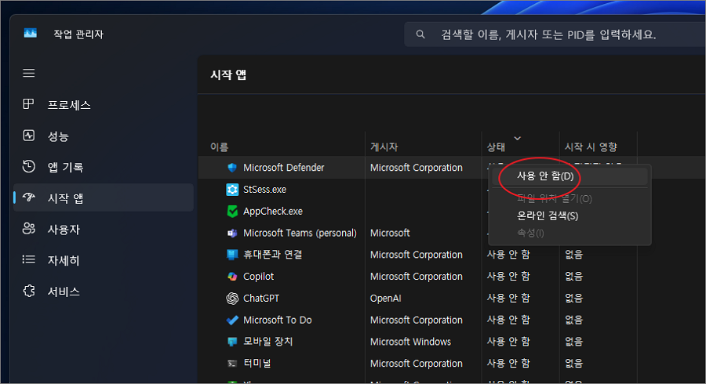
Task: Open the 서비스 page
Action: pyautogui.click(x=104, y=292)
